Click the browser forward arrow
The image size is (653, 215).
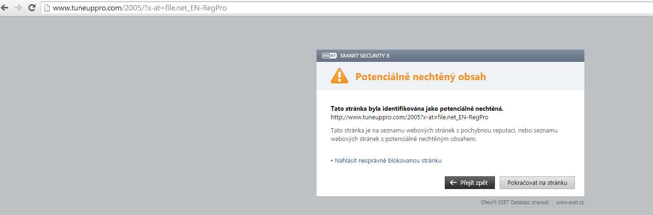18,8
